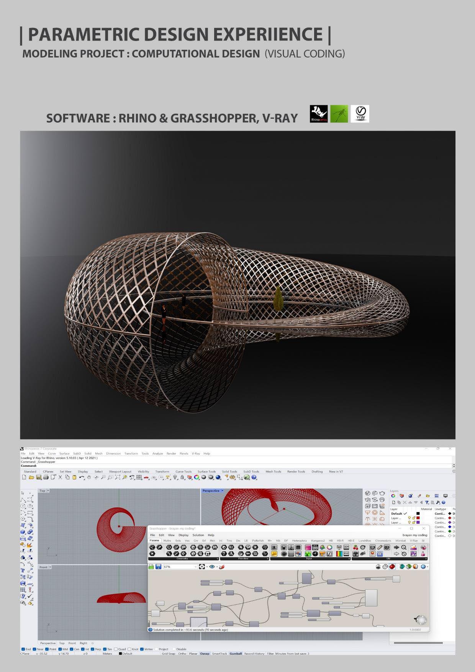This screenshot has width=475, height=672.
Task: Toggle the Ortho status button
Action: [x=182, y=654]
